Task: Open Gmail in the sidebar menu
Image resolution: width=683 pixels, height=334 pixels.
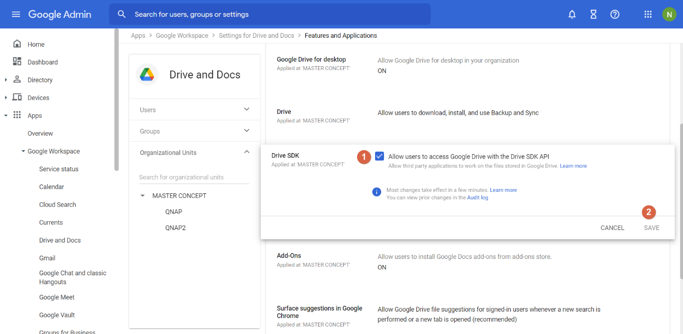Action: 47,258
